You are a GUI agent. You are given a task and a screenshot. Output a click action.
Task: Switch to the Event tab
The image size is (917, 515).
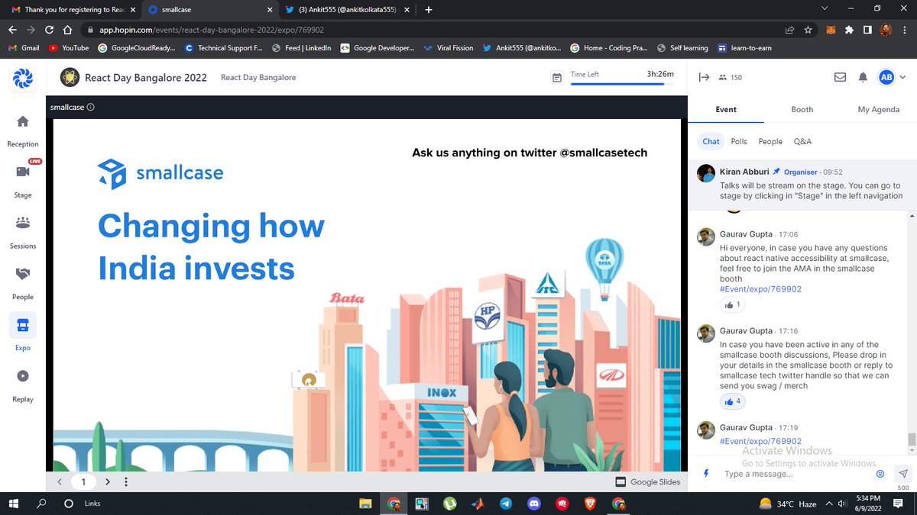(x=726, y=109)
